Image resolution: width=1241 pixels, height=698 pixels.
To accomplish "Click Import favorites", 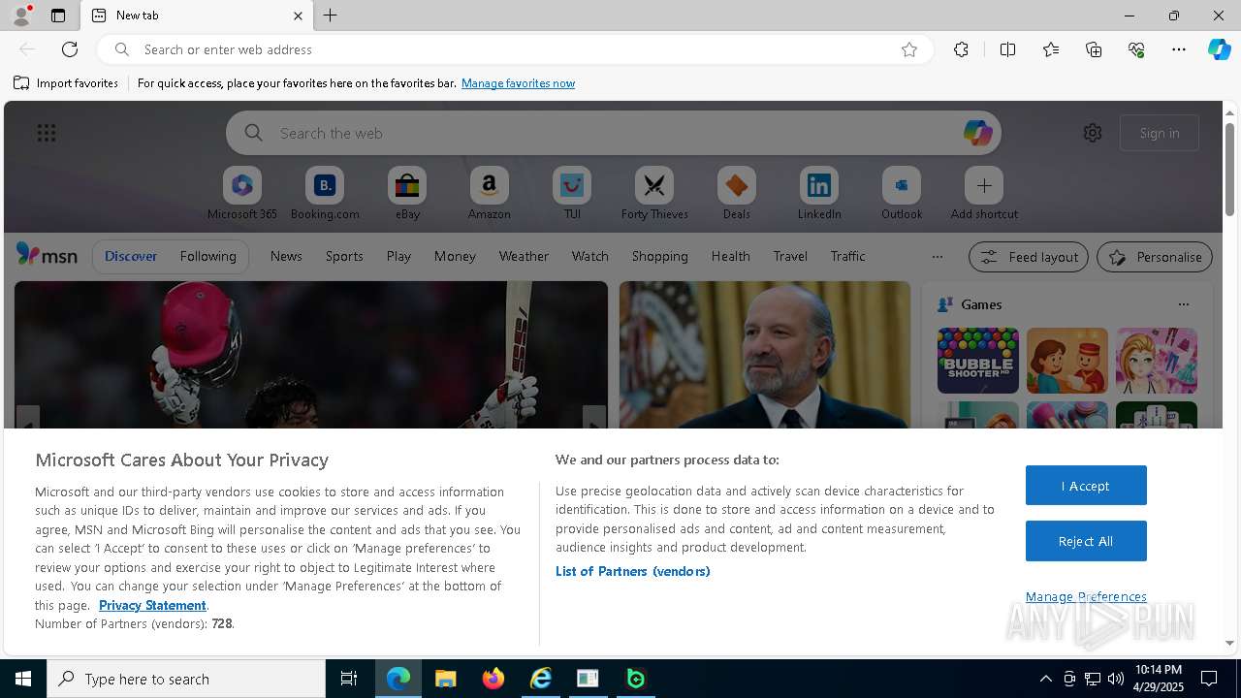I will pos(66,83).
